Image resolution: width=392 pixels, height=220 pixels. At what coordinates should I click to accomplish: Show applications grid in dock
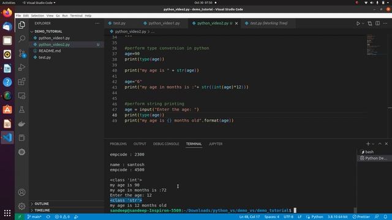coord(7,213)
